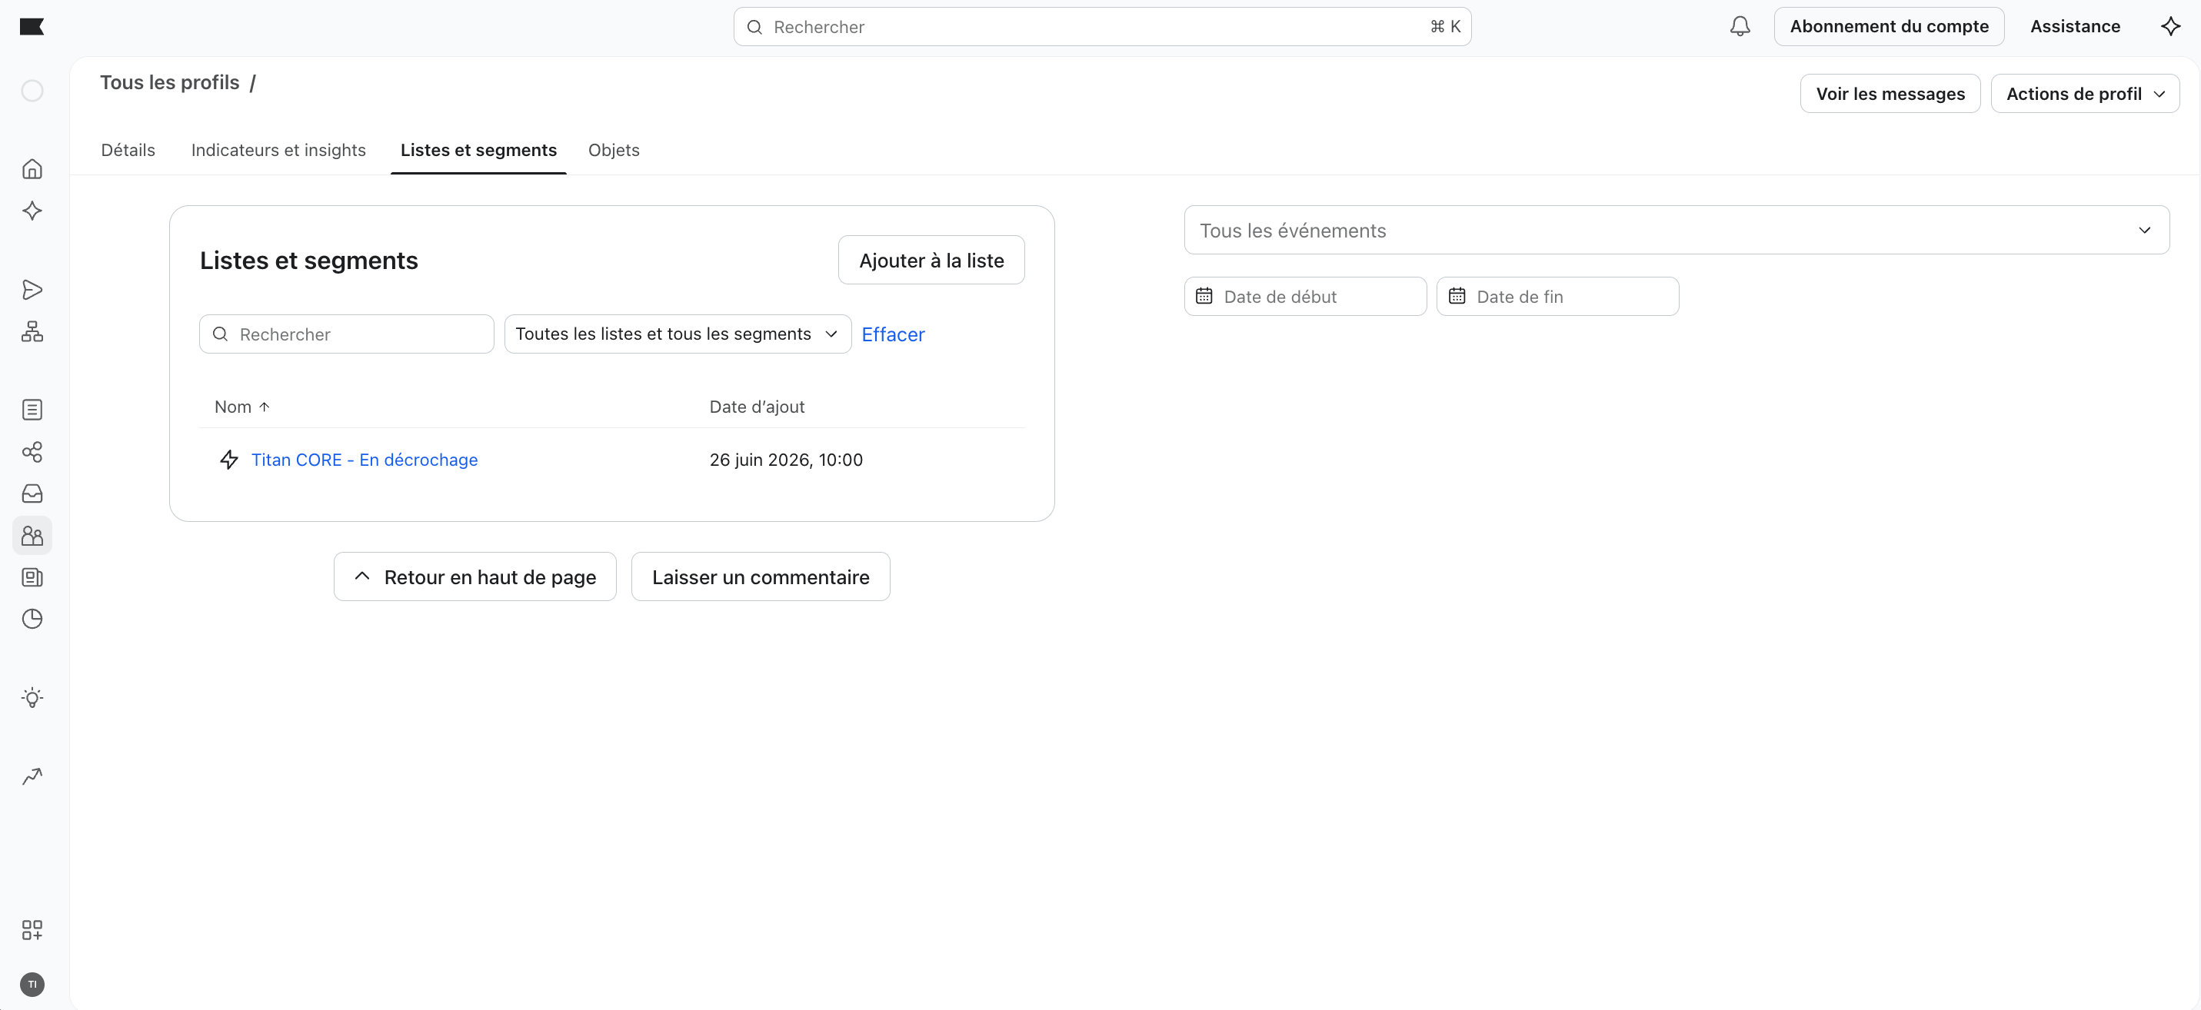
Task: Switch to Détails tab
Action: point(128,150)
